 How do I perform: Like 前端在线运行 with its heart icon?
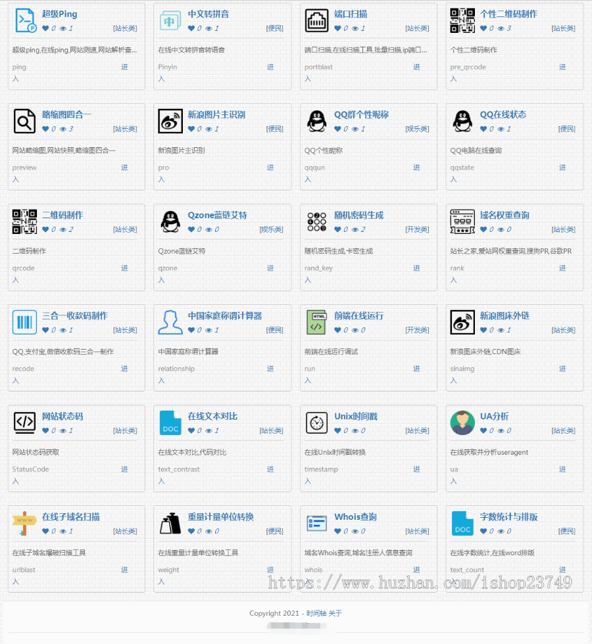[337, 330]
